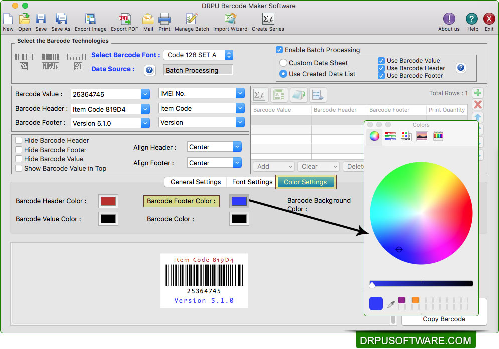Toggle the Use Barcode Footer checkbox
Viewport: 499px width, 349px height.
[381, 76]
